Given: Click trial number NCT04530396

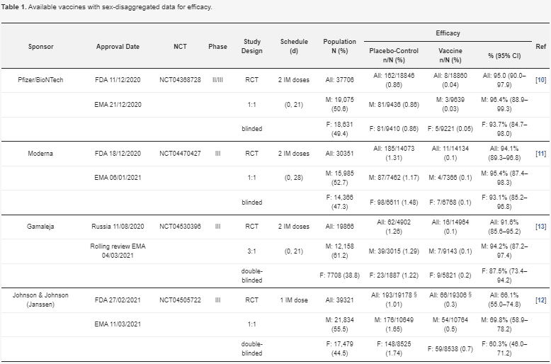Looking at the screenshot, I should tap(180, 227).
